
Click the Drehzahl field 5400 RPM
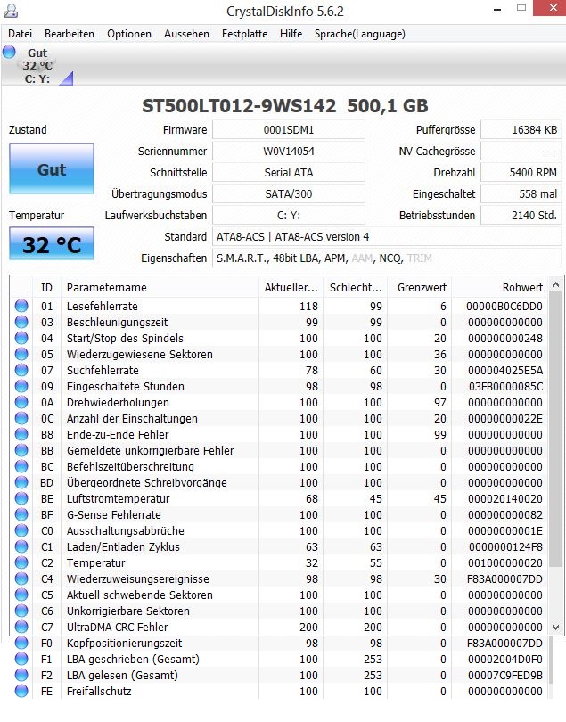521,173
